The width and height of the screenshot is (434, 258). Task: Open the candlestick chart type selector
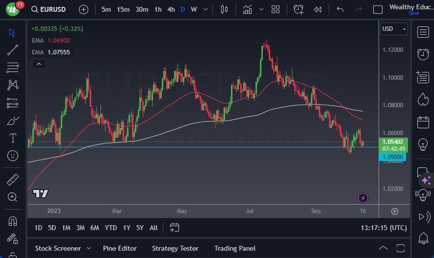click(225, 9)
